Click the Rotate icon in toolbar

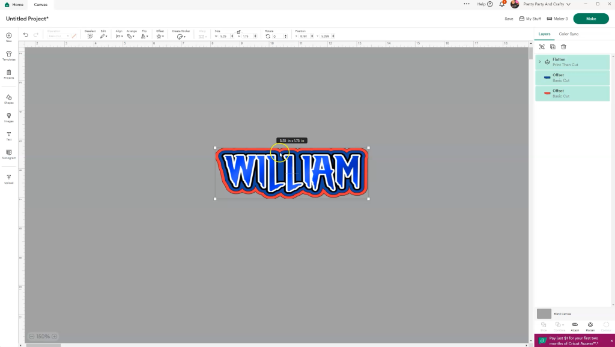coord(268,36)
